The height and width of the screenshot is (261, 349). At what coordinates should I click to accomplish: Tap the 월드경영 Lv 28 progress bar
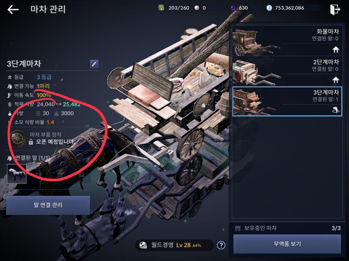[174, 245]
